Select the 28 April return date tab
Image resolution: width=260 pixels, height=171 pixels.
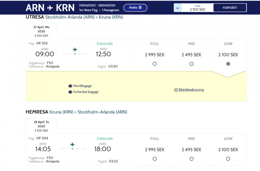[42, 126]
